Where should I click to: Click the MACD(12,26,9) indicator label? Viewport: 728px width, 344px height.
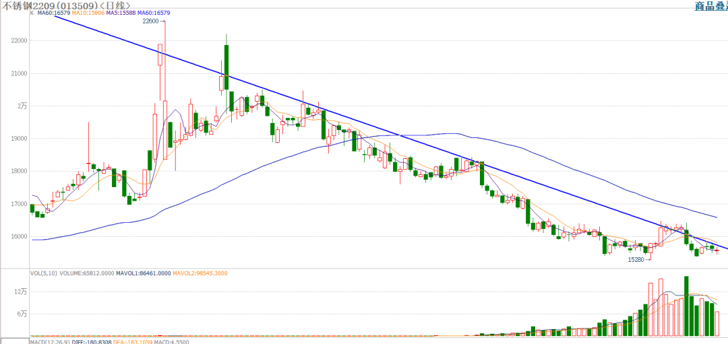(50, 342)
